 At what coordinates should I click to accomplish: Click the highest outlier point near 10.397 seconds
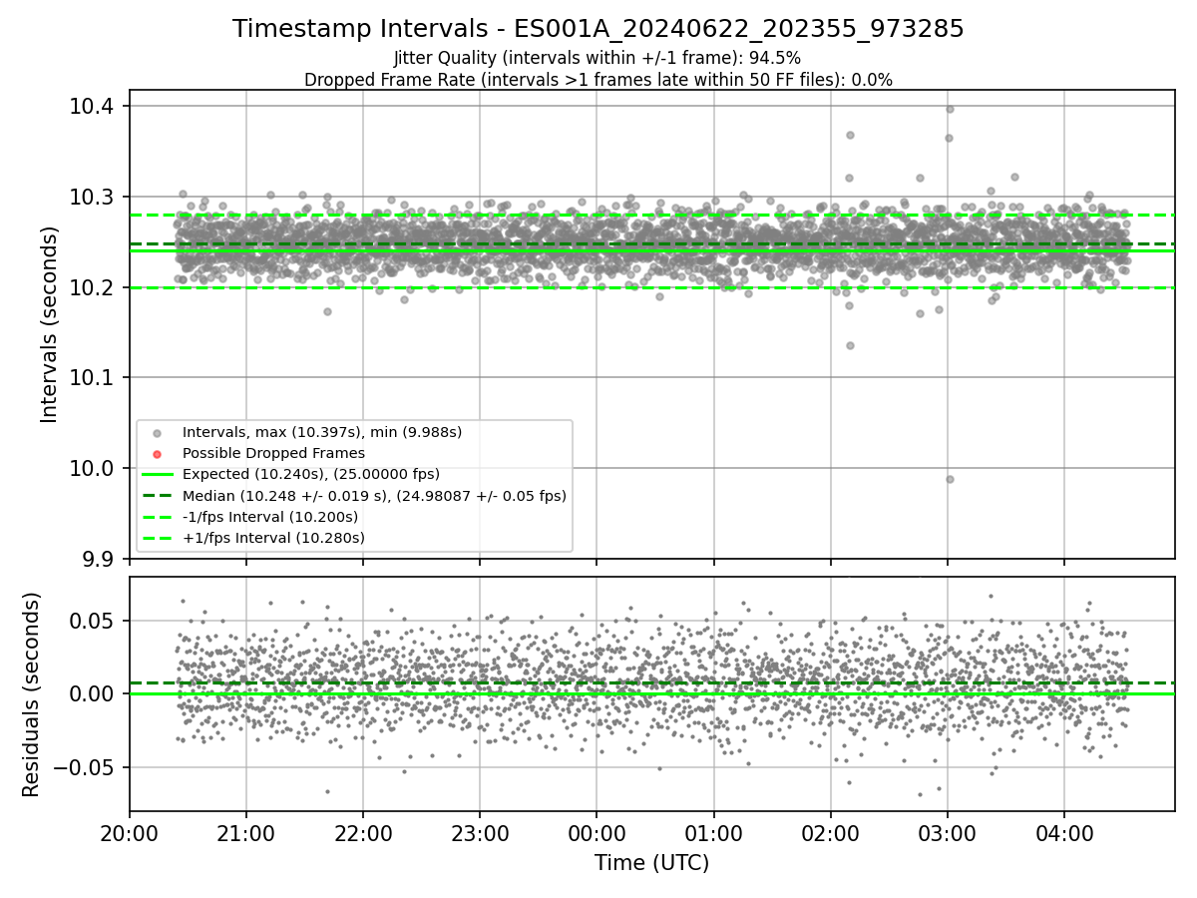coord(950,109)
